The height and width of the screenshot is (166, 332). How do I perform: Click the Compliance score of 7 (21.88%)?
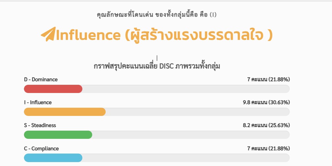(268, 148)
